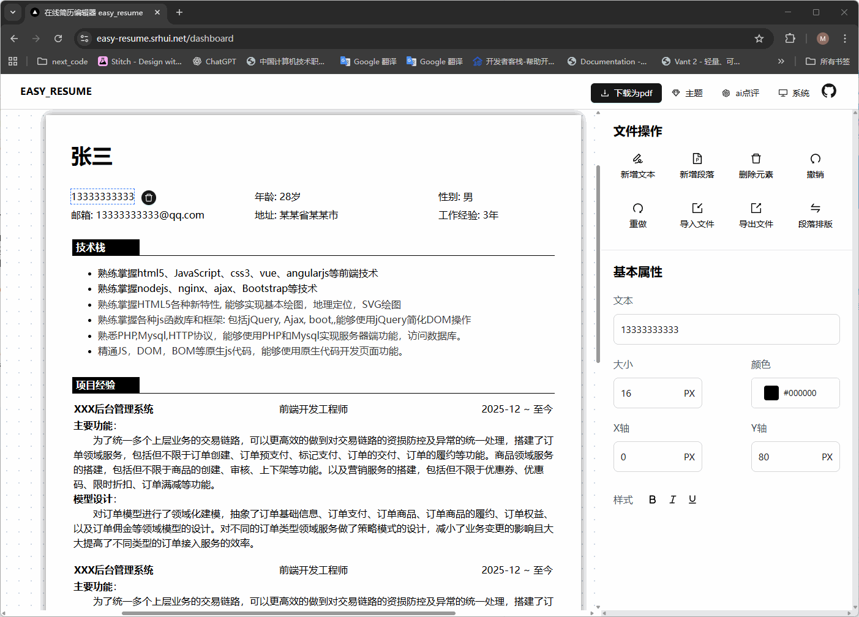Toggle italic style I icon
This screenshot has width=859, height=617.
click(672, 499)
